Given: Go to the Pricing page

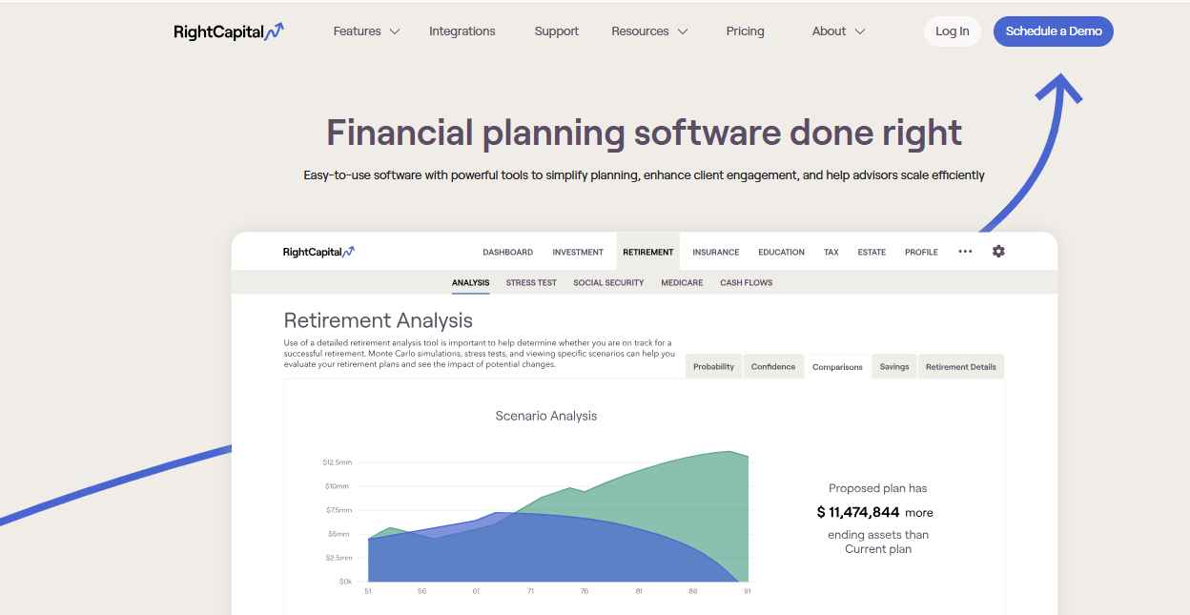Looking at the screenshot, I should point(745,31).
